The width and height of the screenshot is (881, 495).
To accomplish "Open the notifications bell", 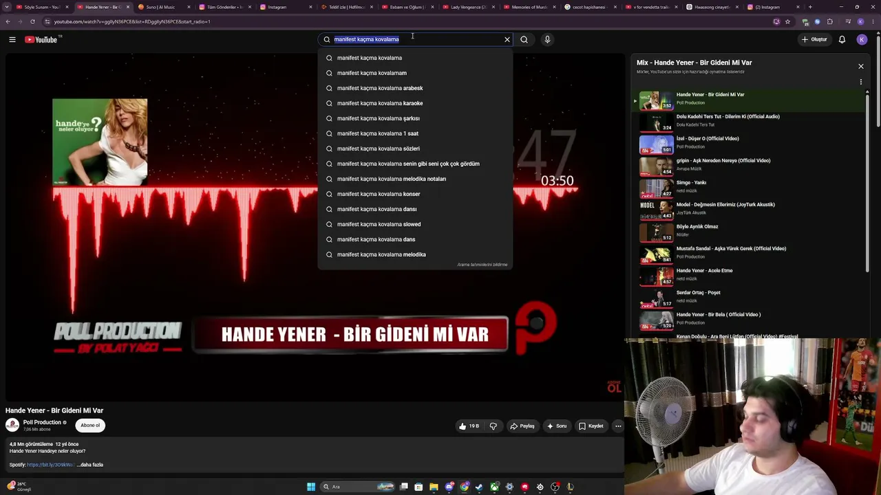I will point(842,40).
